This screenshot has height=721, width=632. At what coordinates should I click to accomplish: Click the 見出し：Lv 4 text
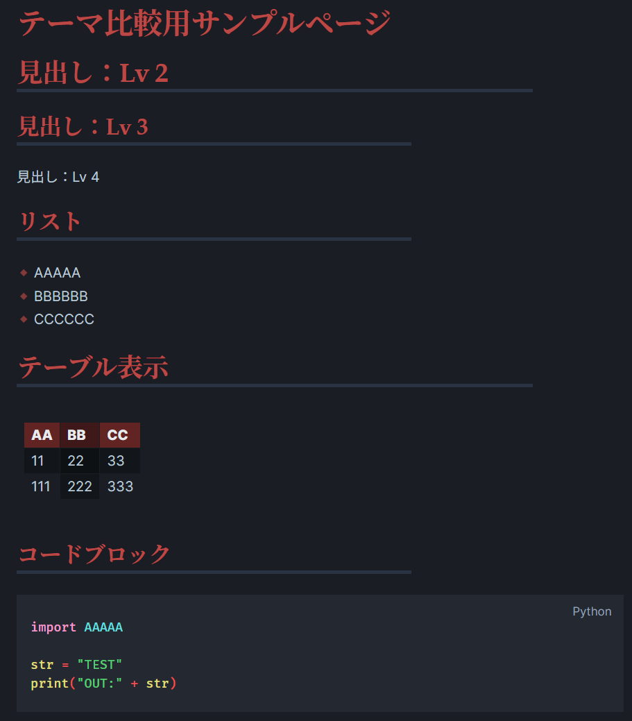[x=58, y=176]
